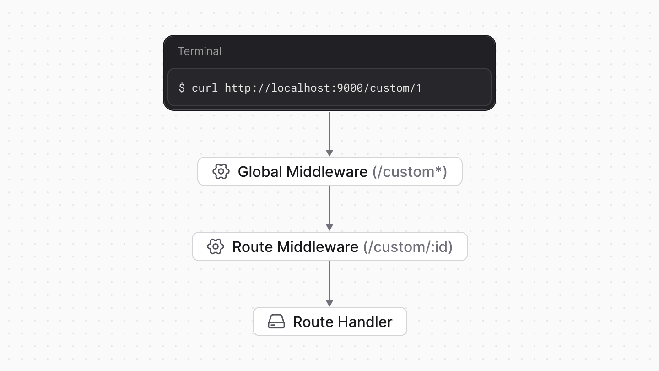Click the Terminal title label
This screenshot has height=371, width=659.
(200, 51)
